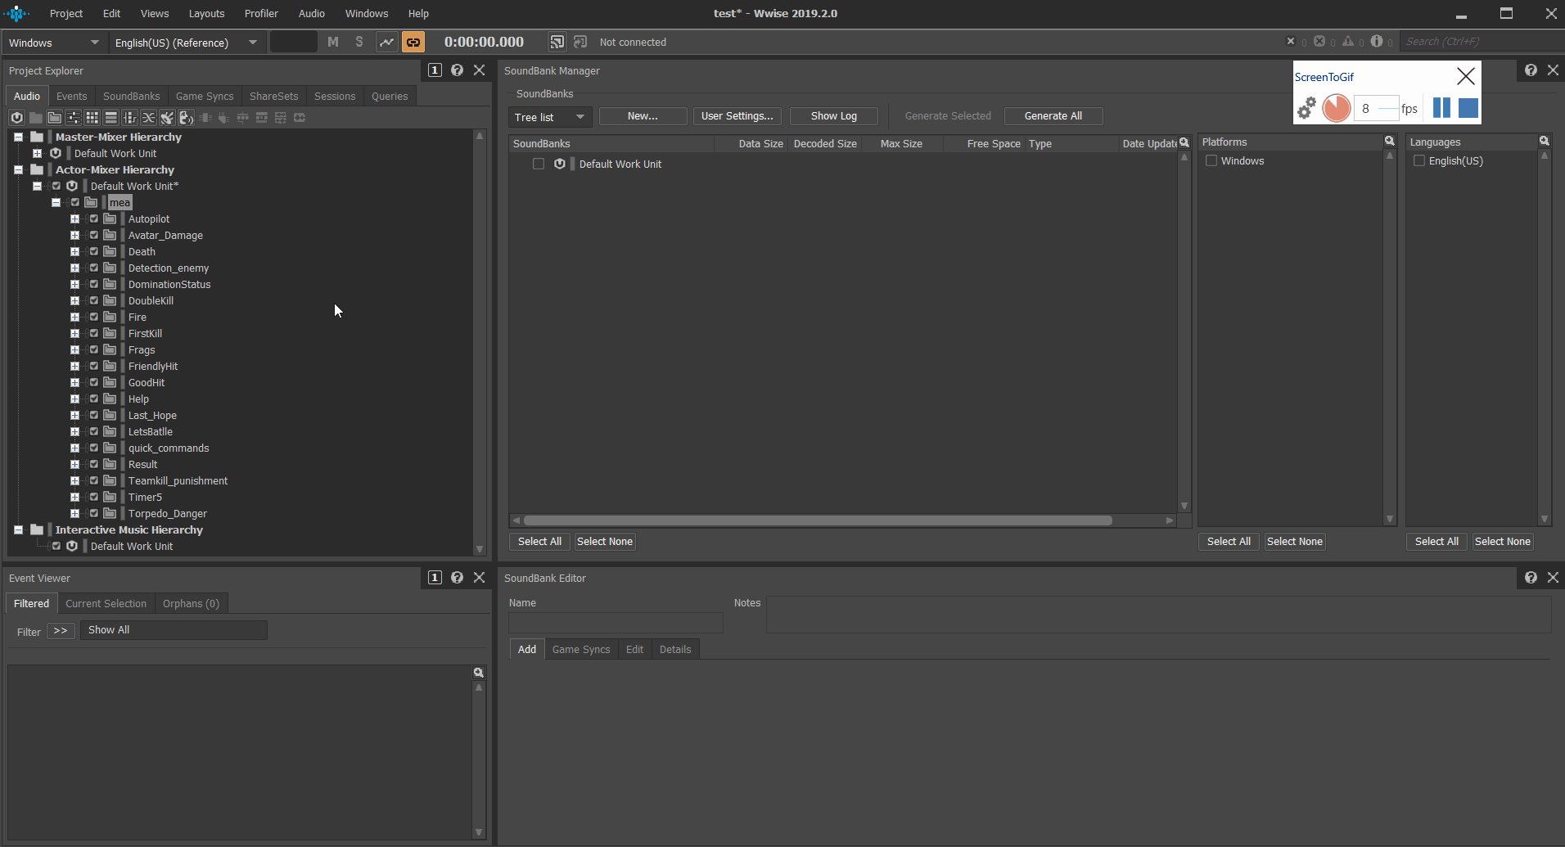Expand the DominationStatus folder
The width and height of the screenshot is (1565, 847).
click(x=74, y=284)
